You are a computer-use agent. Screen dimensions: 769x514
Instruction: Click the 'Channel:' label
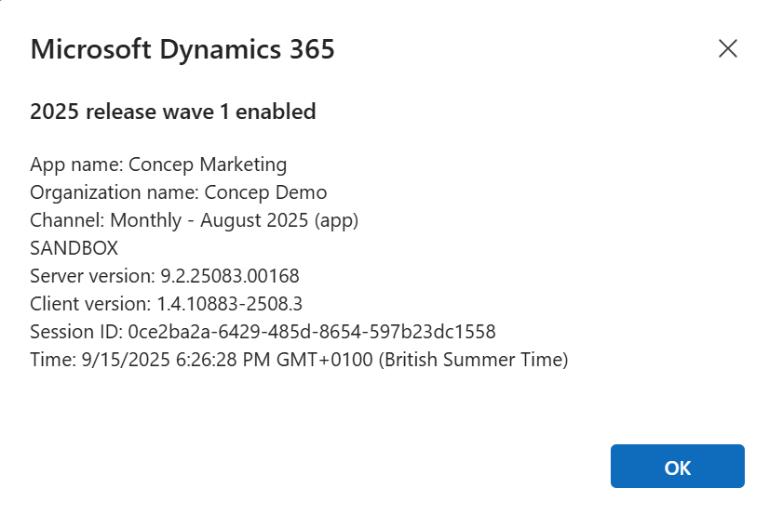[67, 220]
